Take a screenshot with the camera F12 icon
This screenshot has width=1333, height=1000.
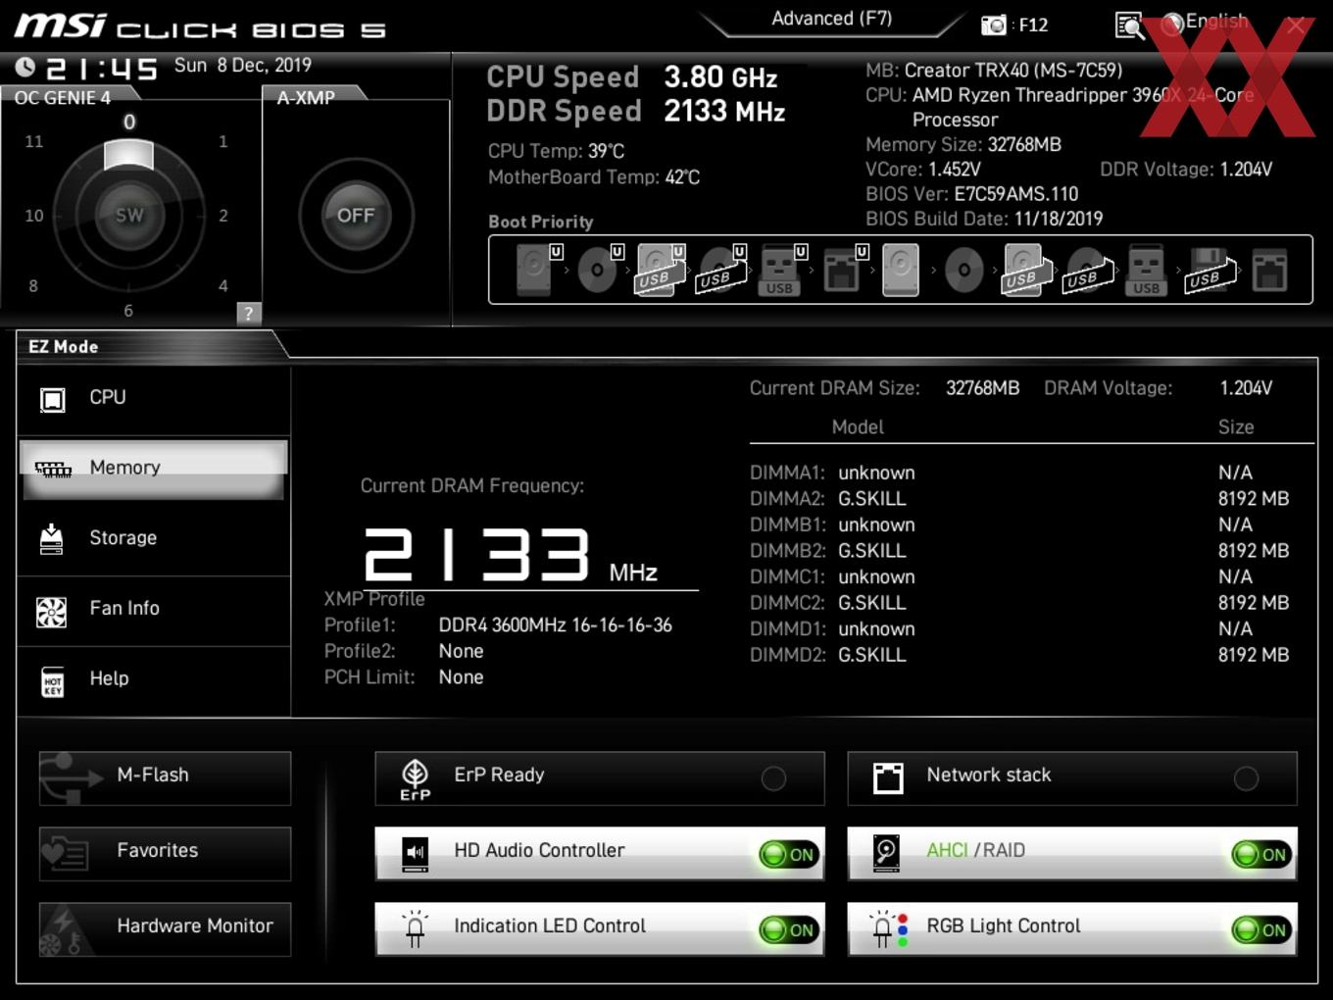click(x=993, y=25)
